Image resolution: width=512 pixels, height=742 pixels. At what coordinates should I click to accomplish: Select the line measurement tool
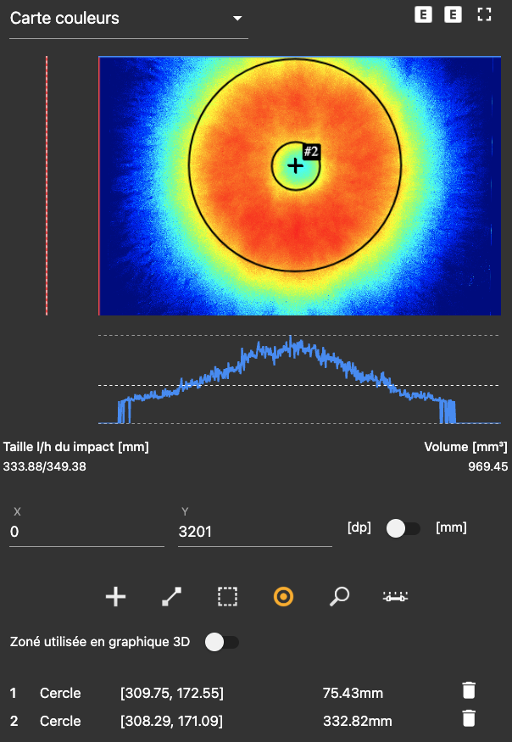point(171,597)
